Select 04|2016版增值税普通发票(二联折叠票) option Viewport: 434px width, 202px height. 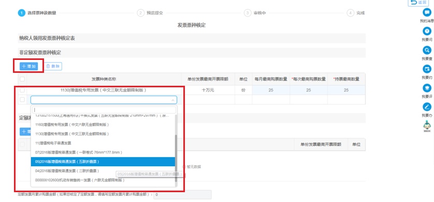tap(103, 171)
